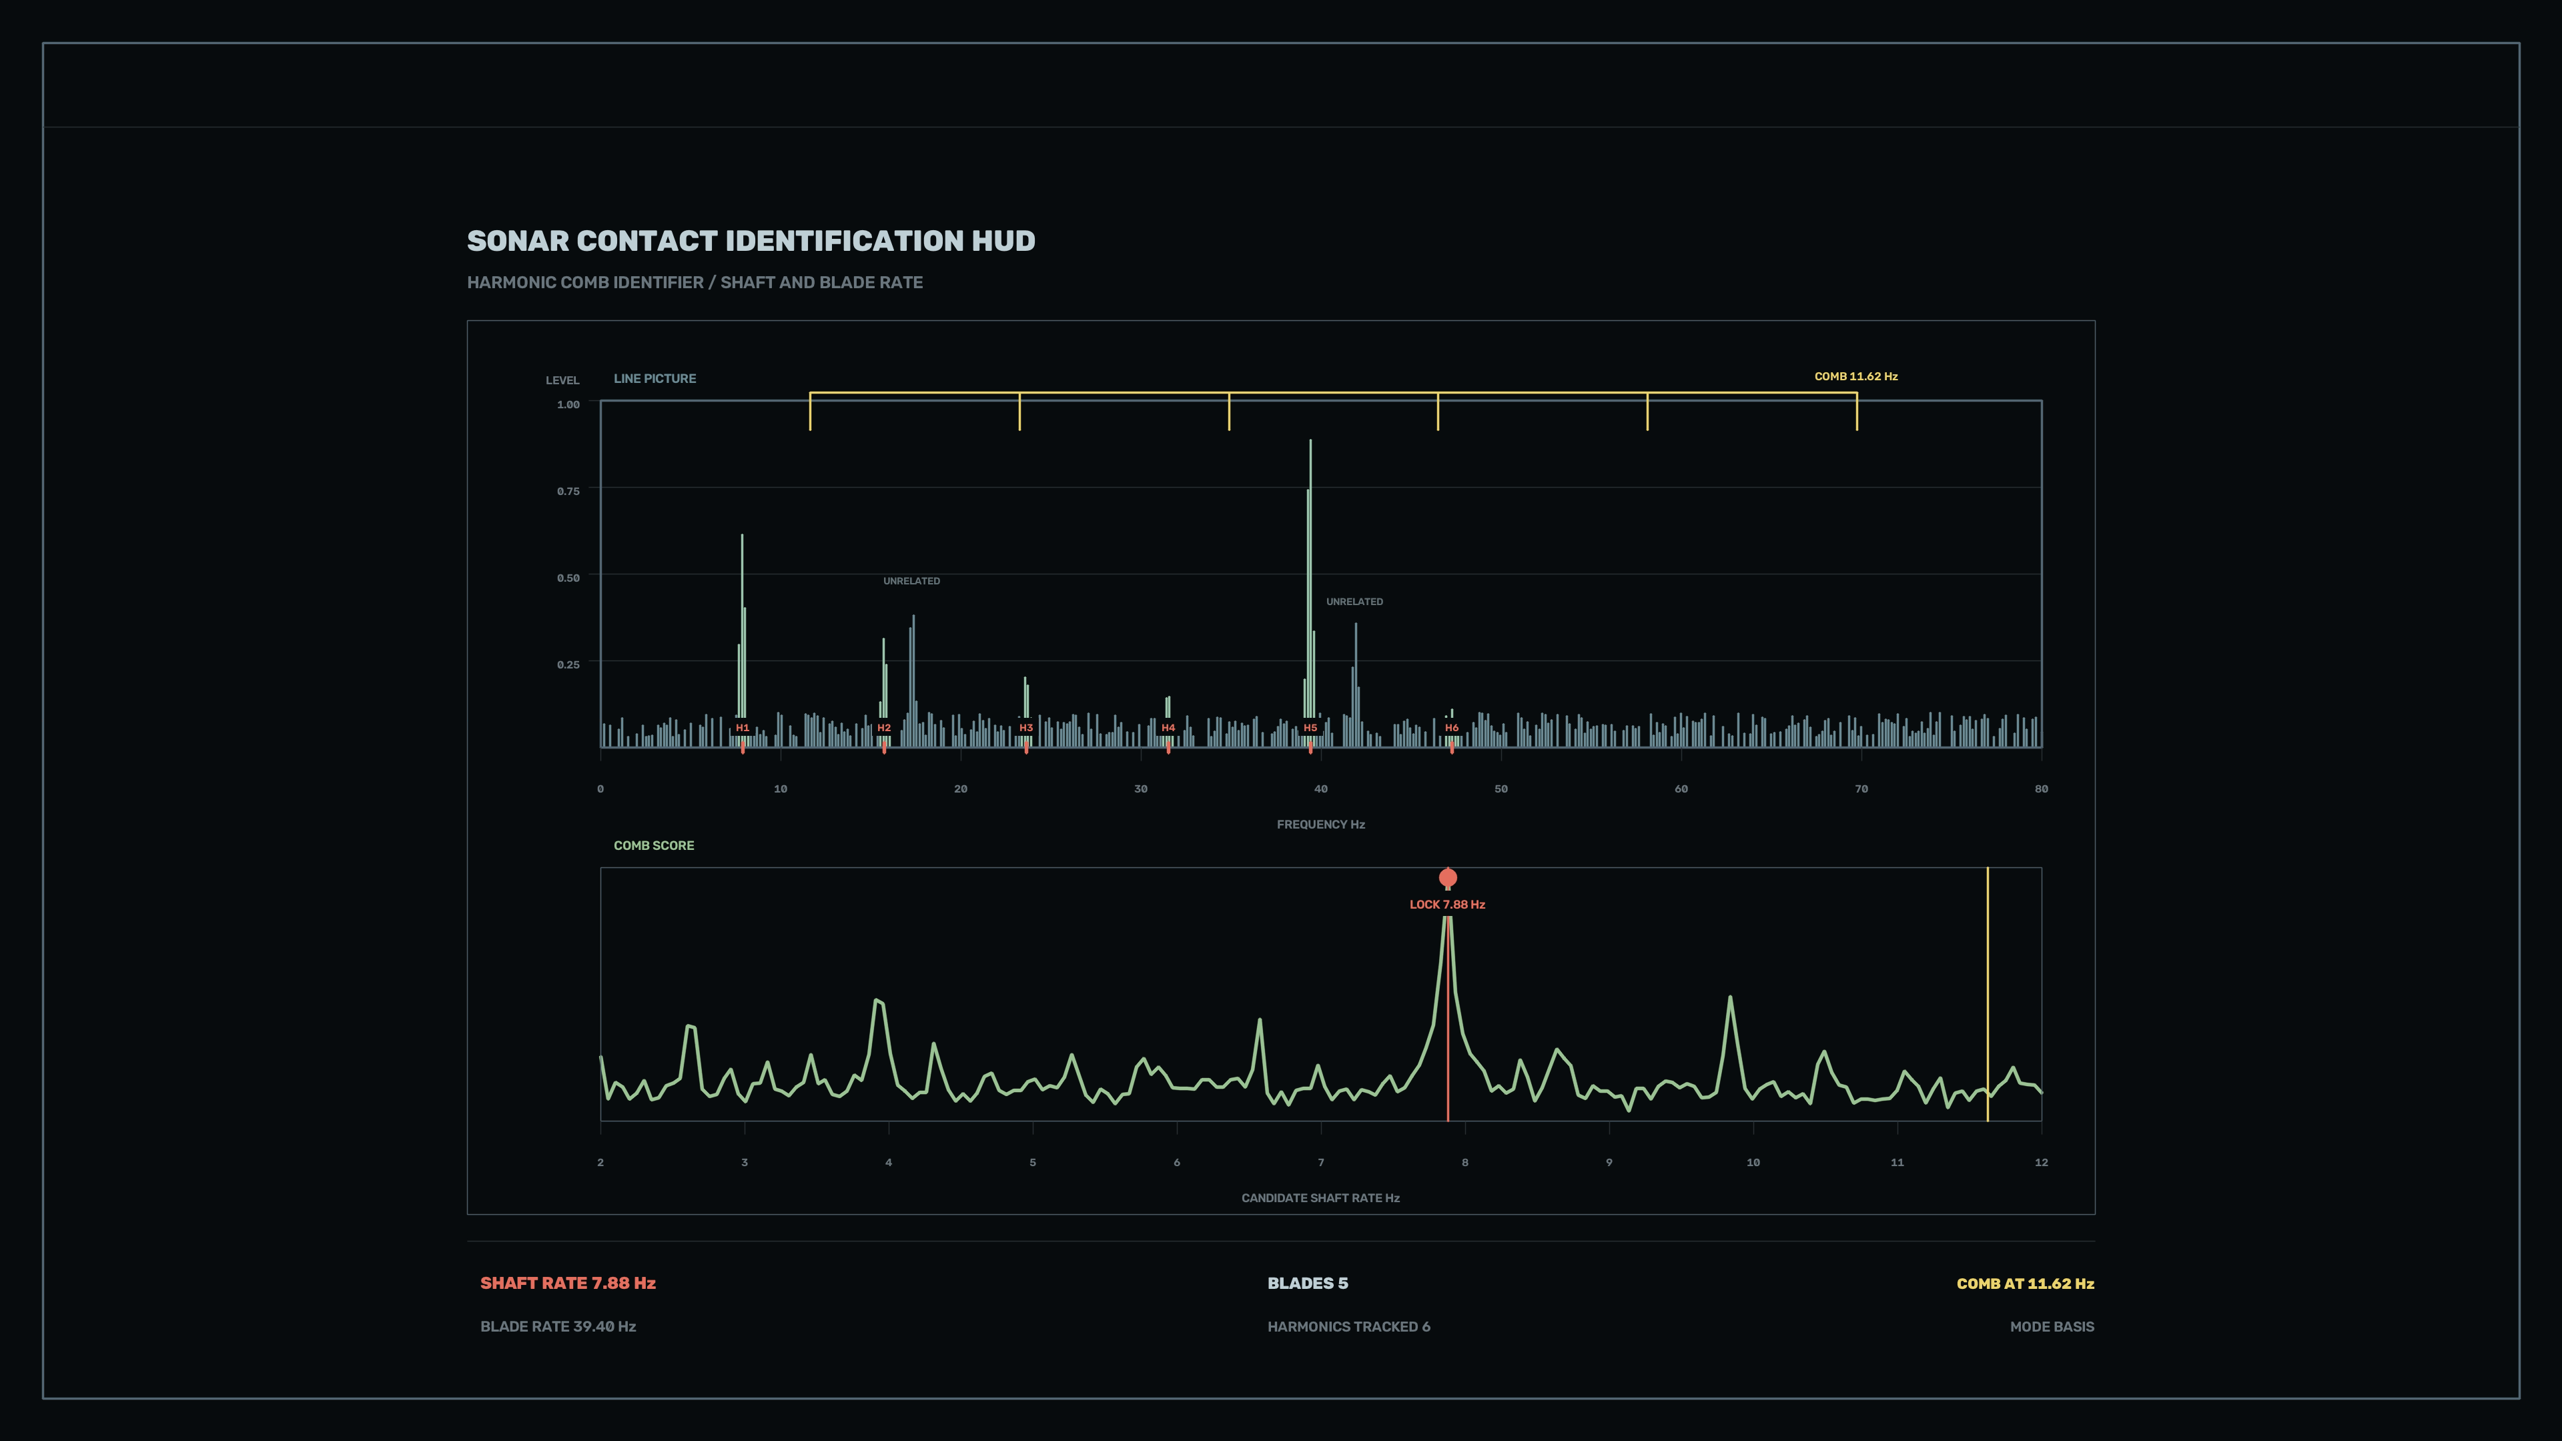2562x1441 pixels.
Task: Click the UNRELATED label near 42 Hz
Action: tap(1354, 602)
